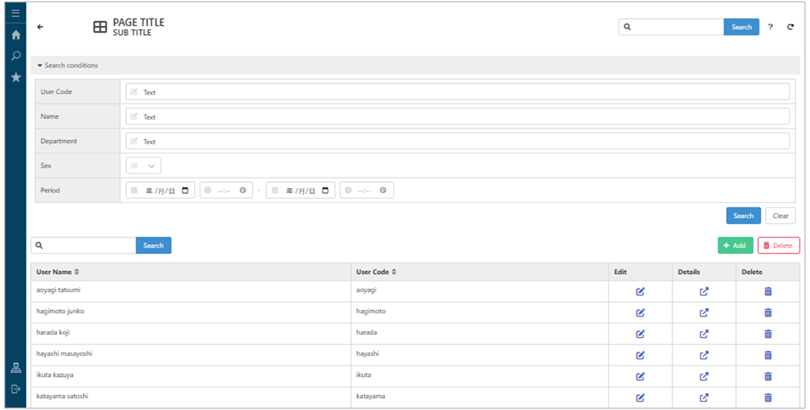The height and width of the screenshot is (410, 810).
Task: Click the logout icon in sidebar
Action: pyautogui.click(x=16, y=389)
